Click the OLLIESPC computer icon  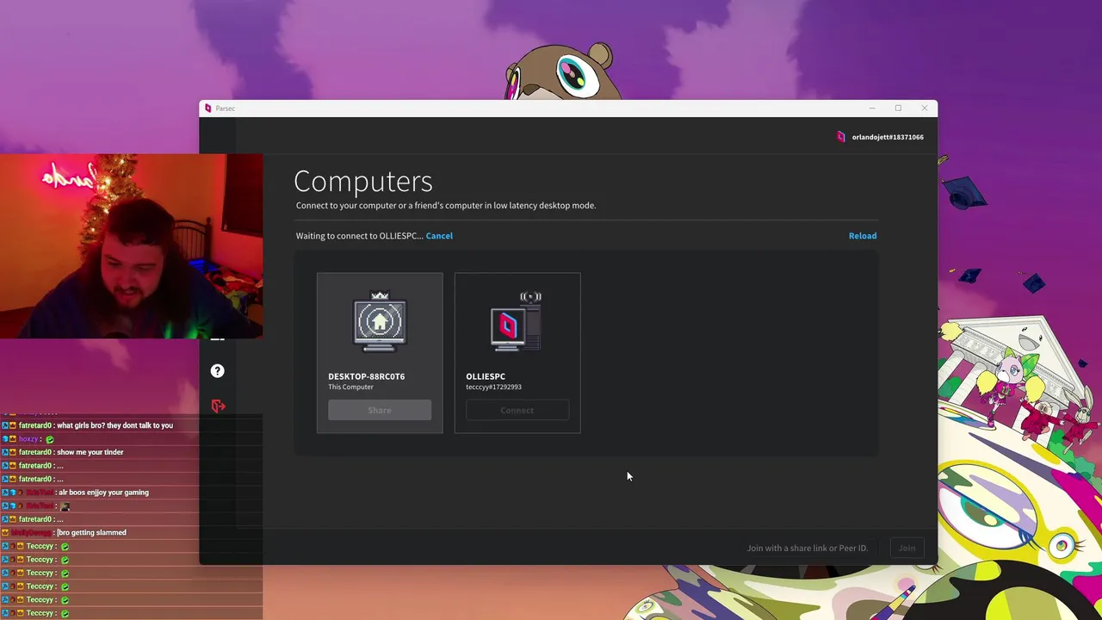517,321
